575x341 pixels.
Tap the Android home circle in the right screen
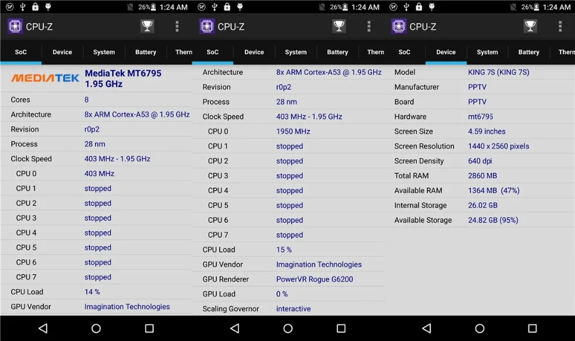pyautogui.click(x=480, y=328)
